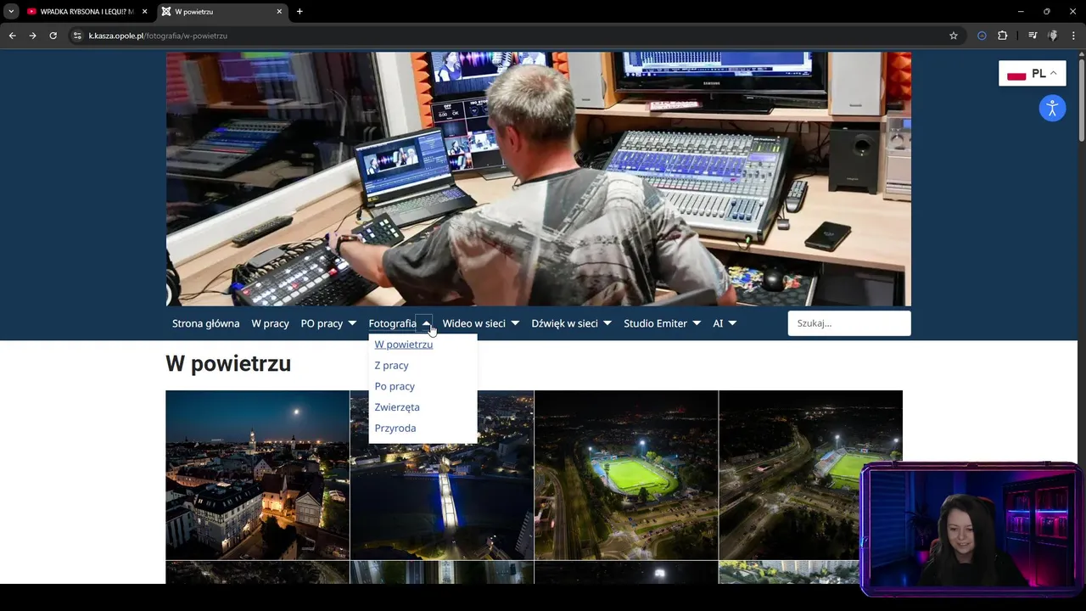The width and height of the screenshot is (1086, 611).
Task: Click the W powietrzu page heading
Action: (x=228, y=363)
